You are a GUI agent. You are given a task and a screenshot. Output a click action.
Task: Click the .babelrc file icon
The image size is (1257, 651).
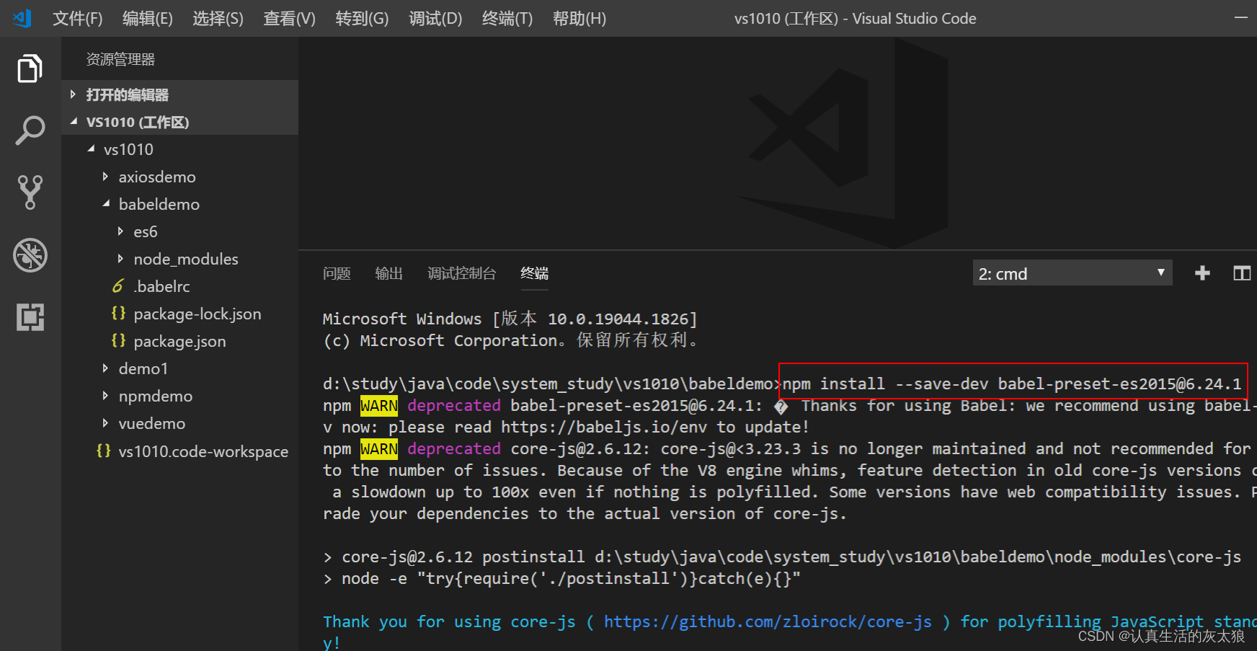tap(117, 286)
